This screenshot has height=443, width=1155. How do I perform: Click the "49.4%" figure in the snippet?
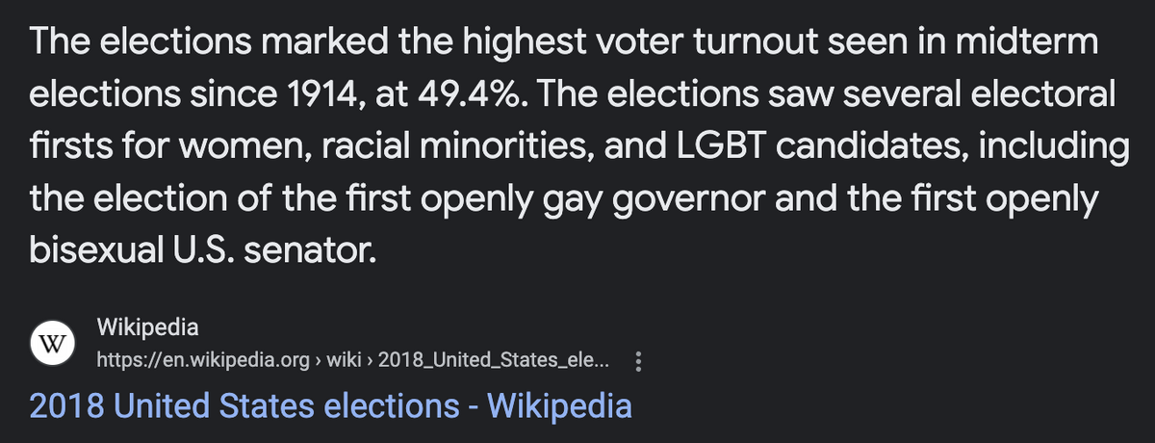coord(469,96)
